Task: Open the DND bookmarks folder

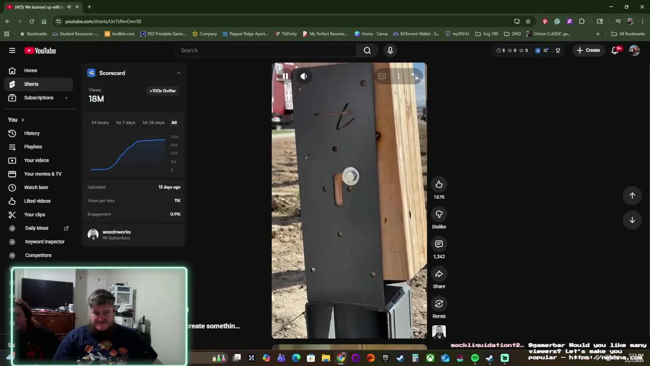Action: 513,34
